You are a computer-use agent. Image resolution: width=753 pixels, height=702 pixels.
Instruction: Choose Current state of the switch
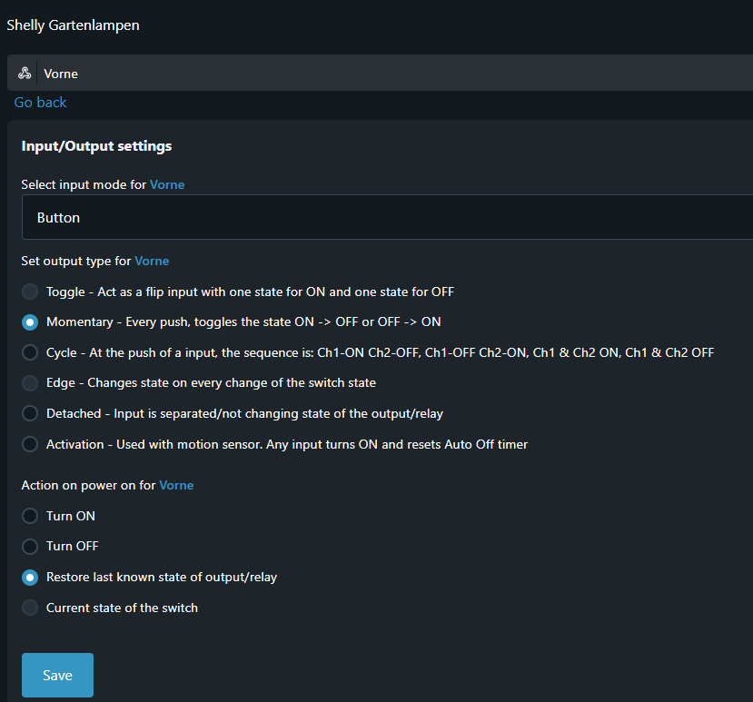coord(30,608)
